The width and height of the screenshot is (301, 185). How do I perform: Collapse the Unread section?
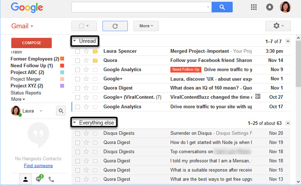tap(75, 41)
